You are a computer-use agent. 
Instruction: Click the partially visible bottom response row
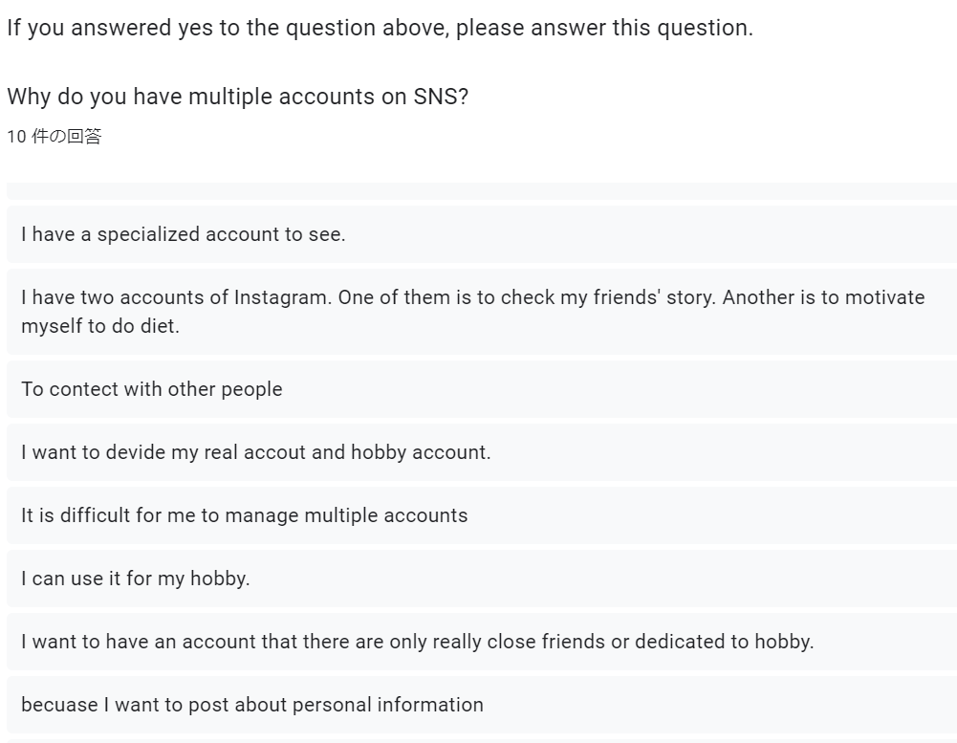tap(482, 741)
